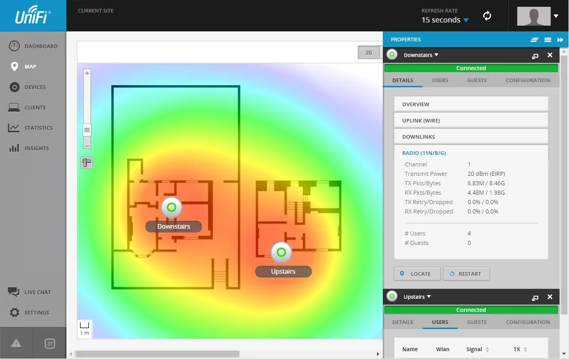The width and height of the screenshot is (569, 359).
Task: Open the events calendar icon
Action: point(50,343)
